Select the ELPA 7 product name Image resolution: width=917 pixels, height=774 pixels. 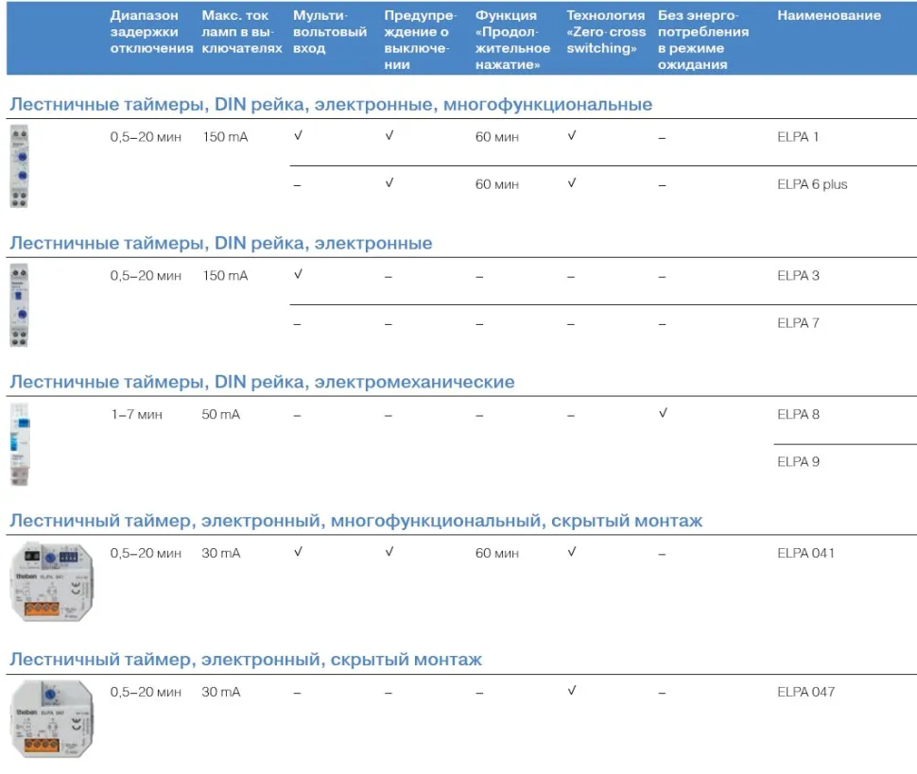pos(798,323)
